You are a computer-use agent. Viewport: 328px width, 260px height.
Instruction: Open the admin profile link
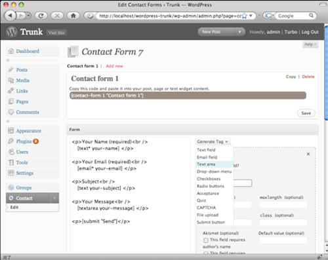pyautogui.click(x=274, y=32)
